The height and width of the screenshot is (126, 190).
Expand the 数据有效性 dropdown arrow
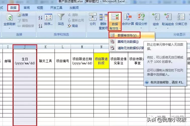pyautogui.click(x=120, y=28)
